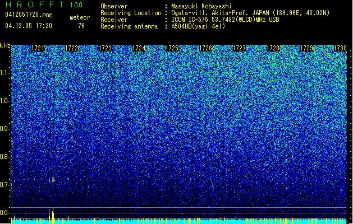
Task: Click time marker 1721
Action: [38, 48]
